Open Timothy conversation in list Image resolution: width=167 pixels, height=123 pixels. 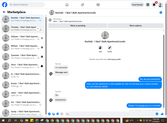click(22, 29)
